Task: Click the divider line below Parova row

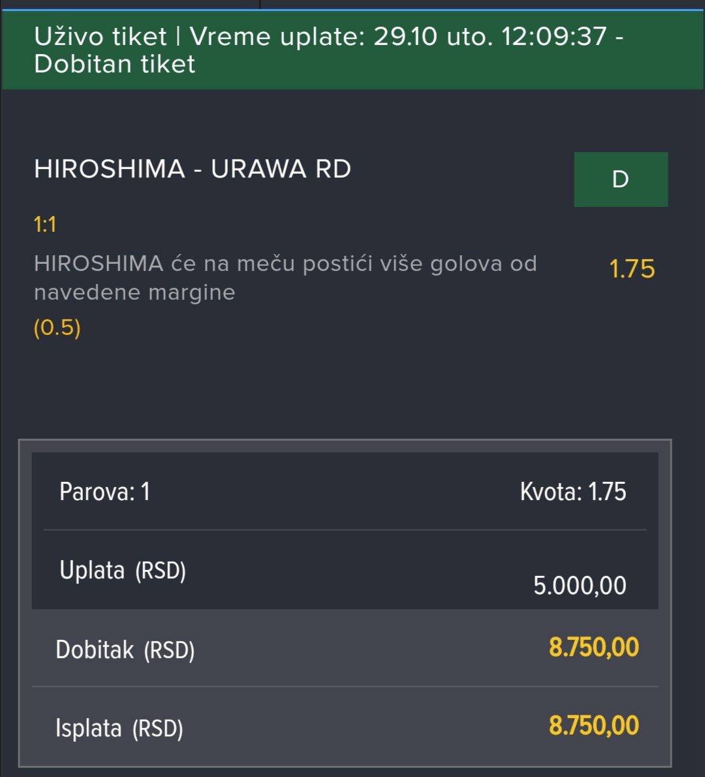Action: [x=345, y=530]
